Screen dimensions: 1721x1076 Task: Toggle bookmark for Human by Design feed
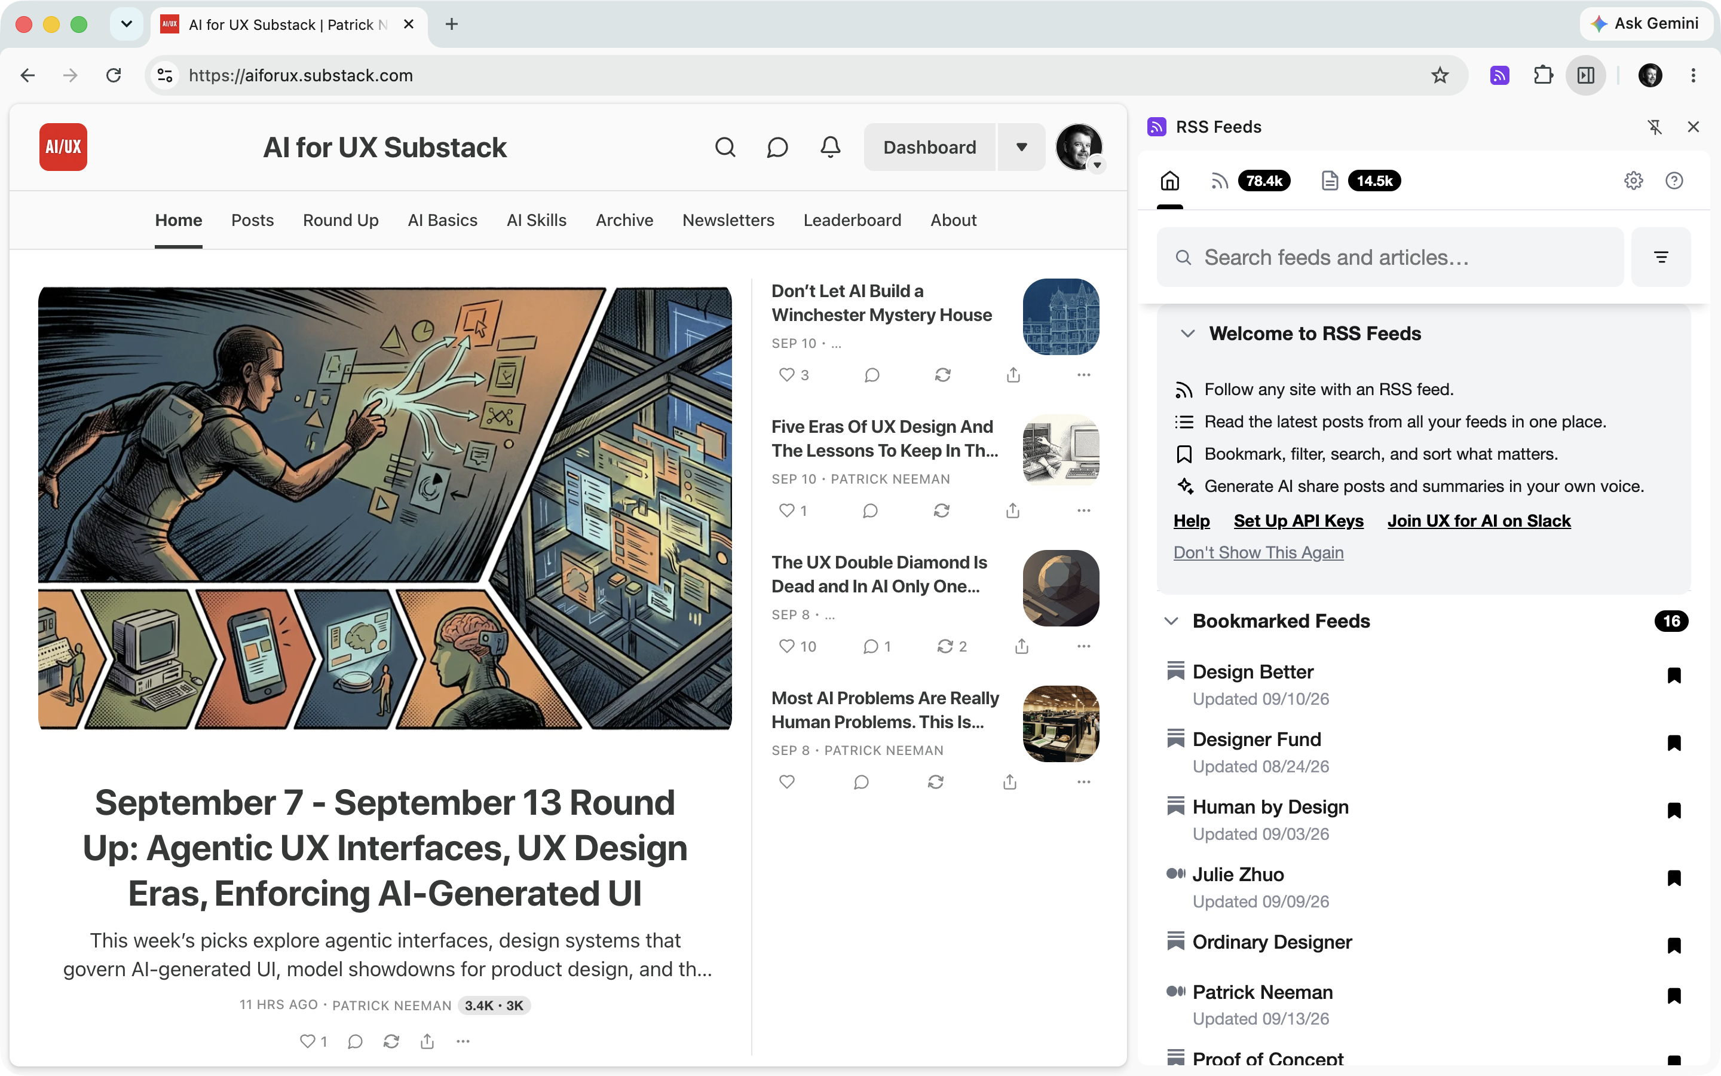(x=1673, y=811)
